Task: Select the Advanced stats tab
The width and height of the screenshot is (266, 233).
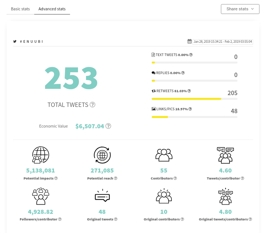Action: tap(52, 9)
